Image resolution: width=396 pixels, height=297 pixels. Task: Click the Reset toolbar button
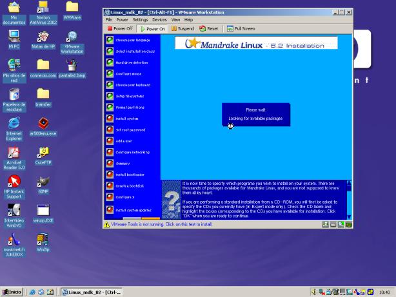pyautogui.click(x=210, y=29)
